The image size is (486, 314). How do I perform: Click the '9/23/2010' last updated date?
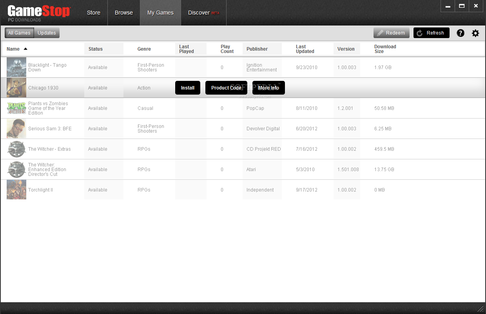(x=307, y=68)
